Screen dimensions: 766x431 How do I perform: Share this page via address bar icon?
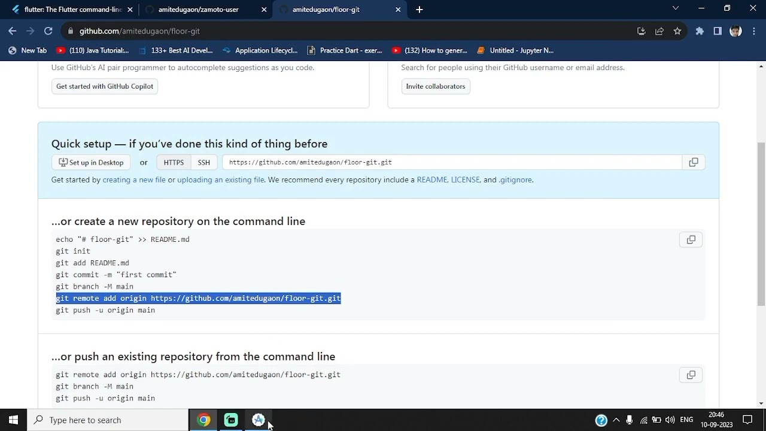tap(659, 31)
